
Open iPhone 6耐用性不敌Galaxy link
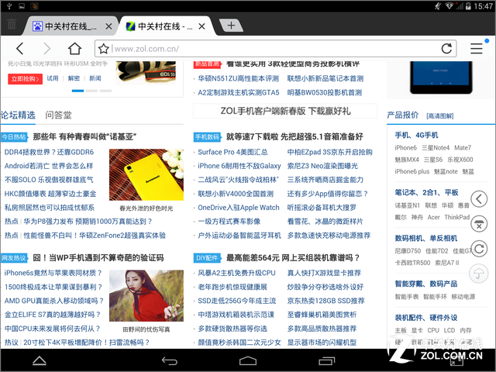coord(239,166)
